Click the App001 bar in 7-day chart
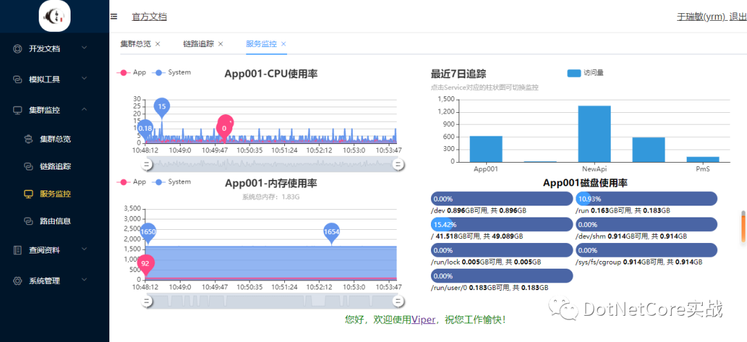Image resolution: width=747 pixels, height=342 pixels. tap(486, 149)
